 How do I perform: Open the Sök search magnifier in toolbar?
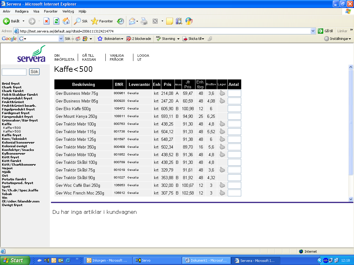pos(81,21)
